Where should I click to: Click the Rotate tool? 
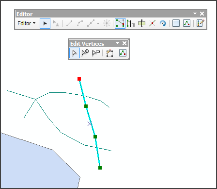(163, 23)
